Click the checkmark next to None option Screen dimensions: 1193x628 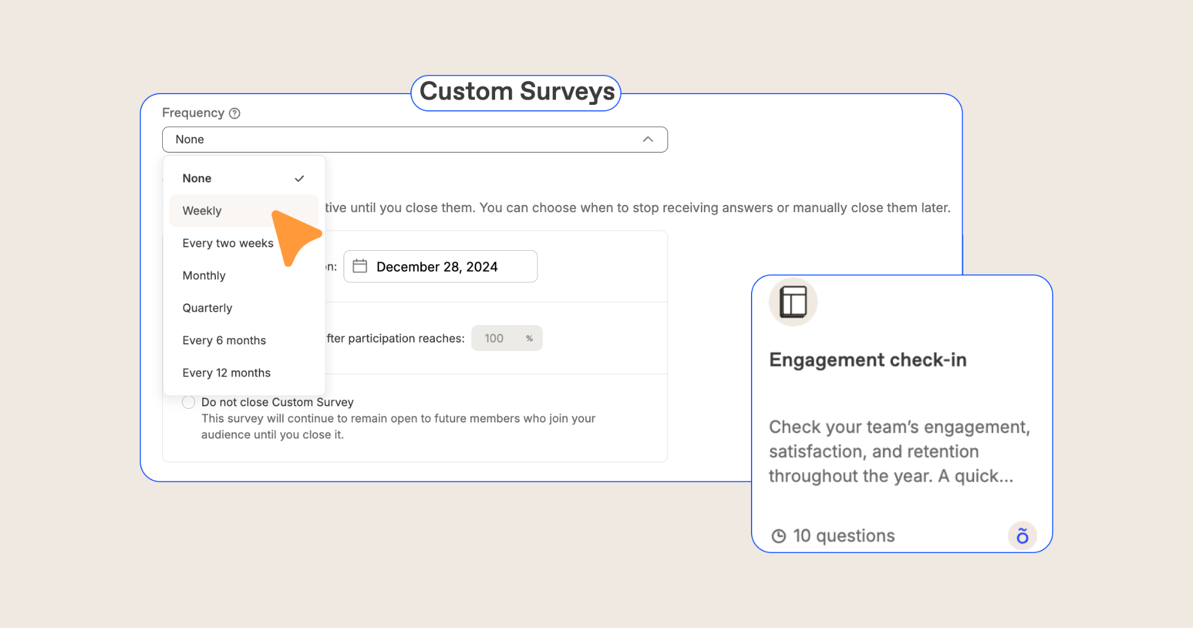pos(299,179)
